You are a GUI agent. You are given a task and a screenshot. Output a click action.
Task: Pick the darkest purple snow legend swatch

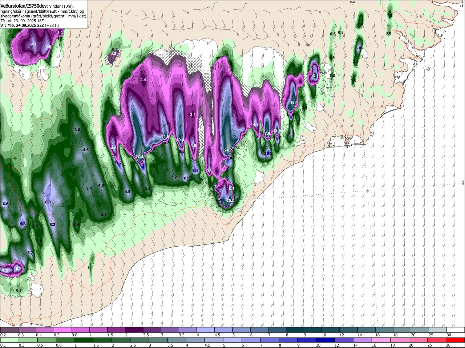[134, 329]
